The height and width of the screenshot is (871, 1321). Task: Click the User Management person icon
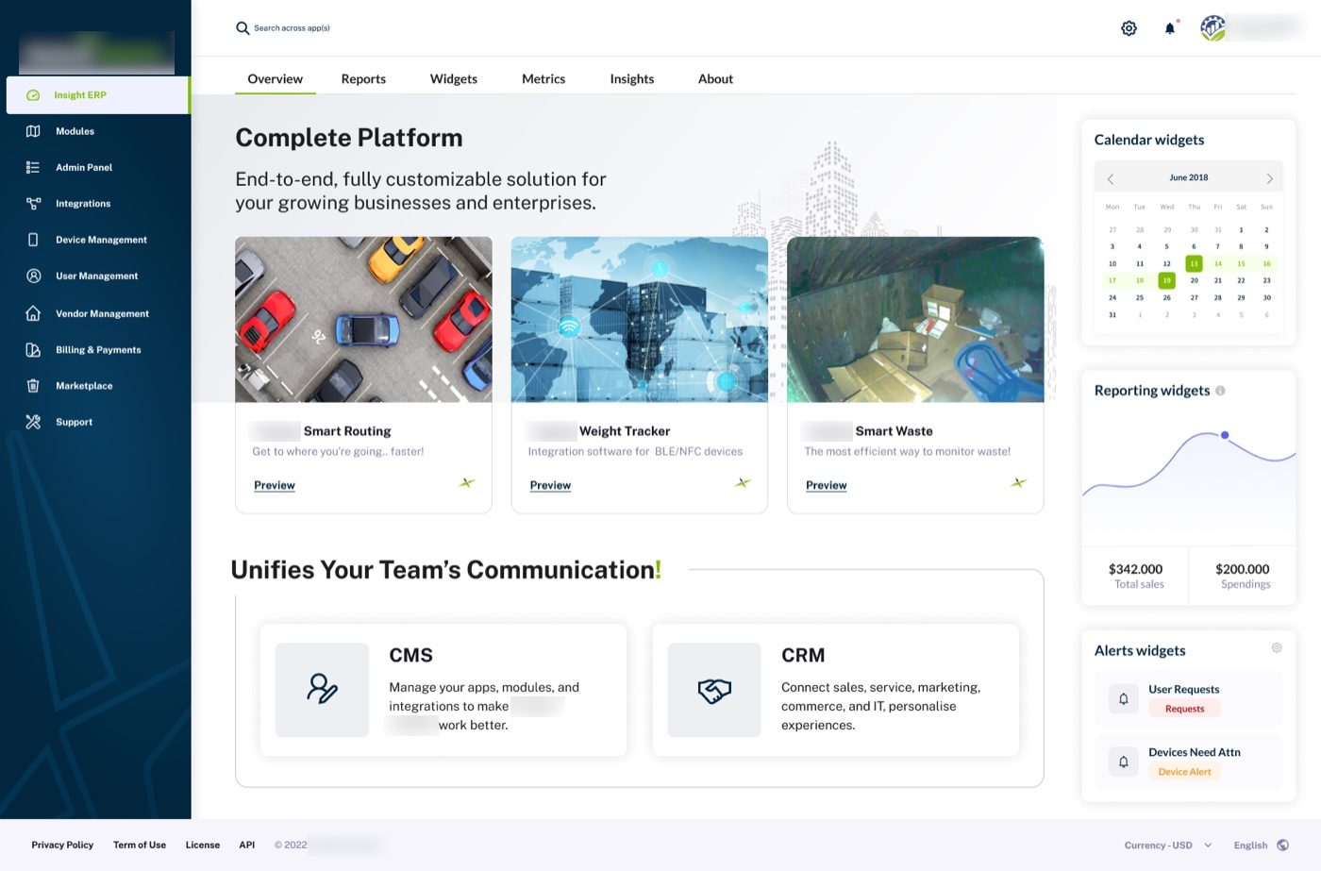[33, 276]
